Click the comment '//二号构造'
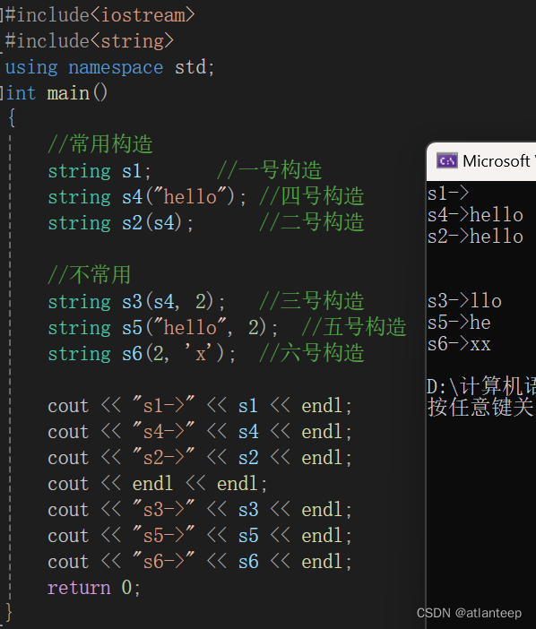Screen dimensions: 536x629 (x=312, y=222)
